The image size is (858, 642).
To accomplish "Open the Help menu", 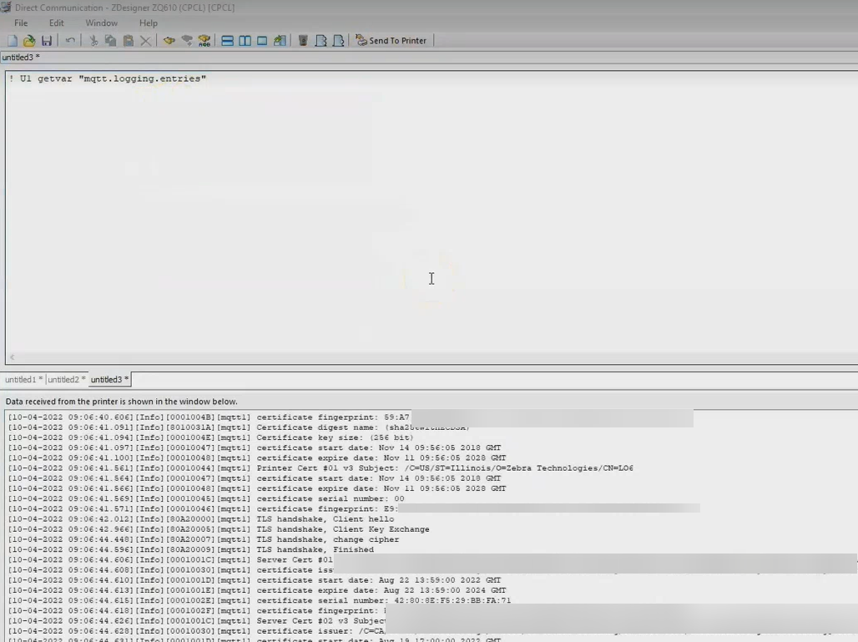I will coord(148,23).
